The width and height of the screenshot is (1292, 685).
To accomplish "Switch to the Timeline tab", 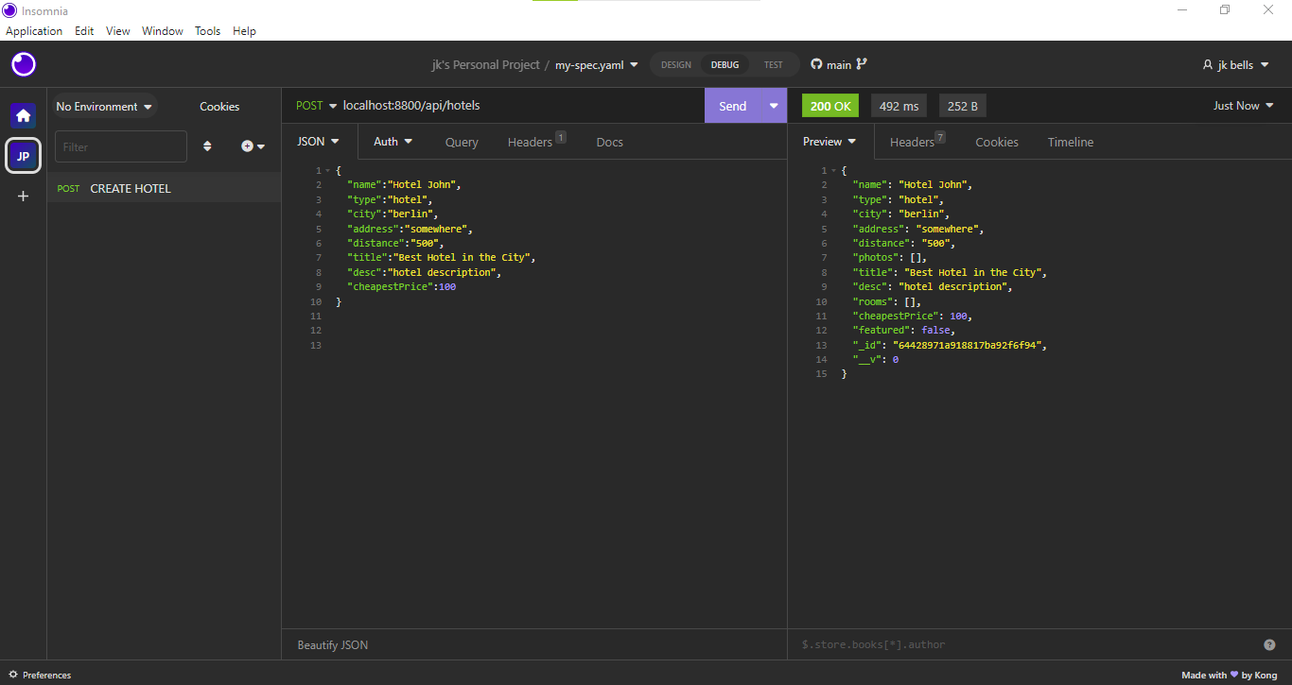I will coord(1070,142).
